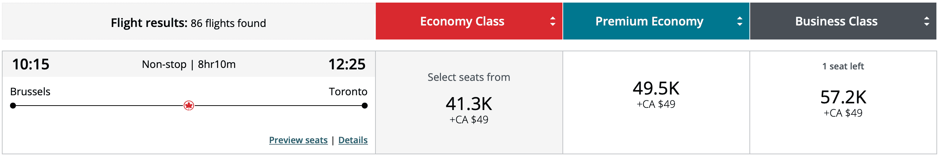Select the 41.3K Economy fare
The height and width of the screenshot is (158, 939).
tap(469, 104)
